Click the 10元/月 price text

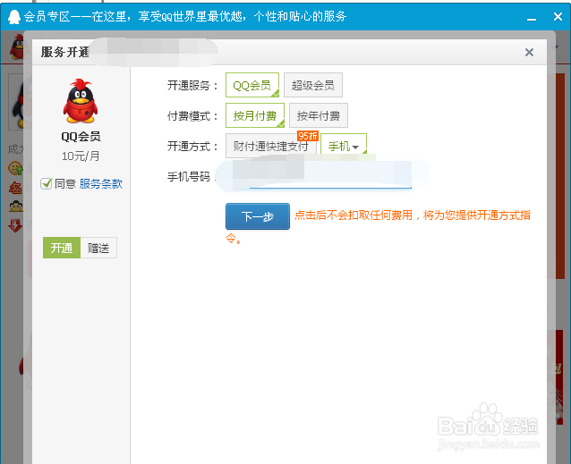click(x=81, y=156)
